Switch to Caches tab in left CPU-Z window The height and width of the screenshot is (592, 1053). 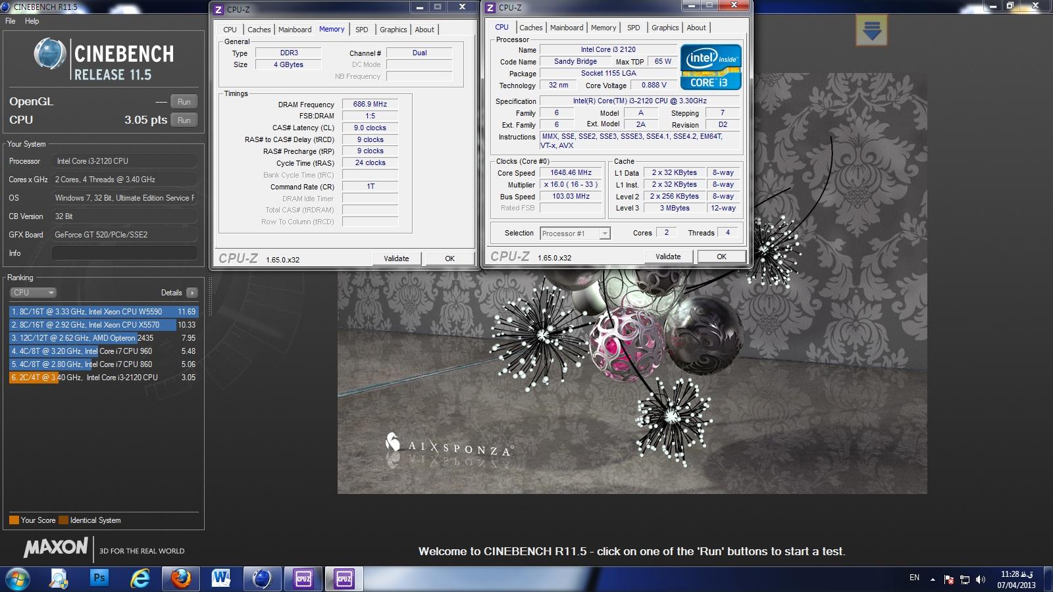pyautogui.click(x=259, y=30)
